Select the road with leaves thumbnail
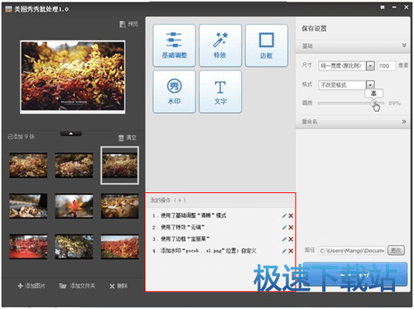Screen dimensions: 414x309 28,206
